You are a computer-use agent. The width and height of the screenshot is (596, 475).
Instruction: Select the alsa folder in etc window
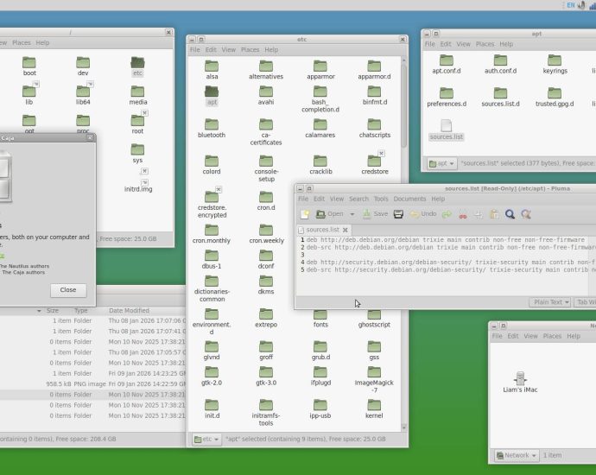pyautogui.click(x=212, y=70)
